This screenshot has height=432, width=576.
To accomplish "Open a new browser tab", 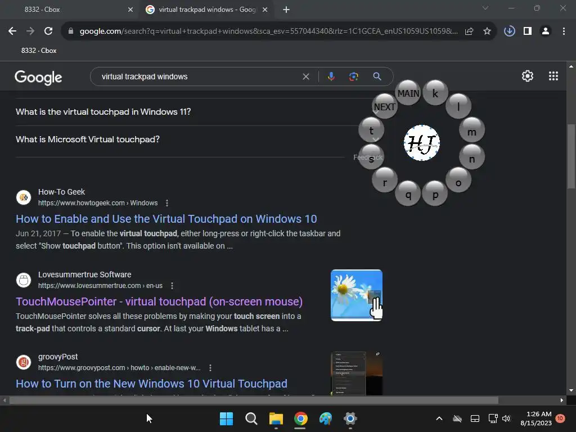I will 286,10.
